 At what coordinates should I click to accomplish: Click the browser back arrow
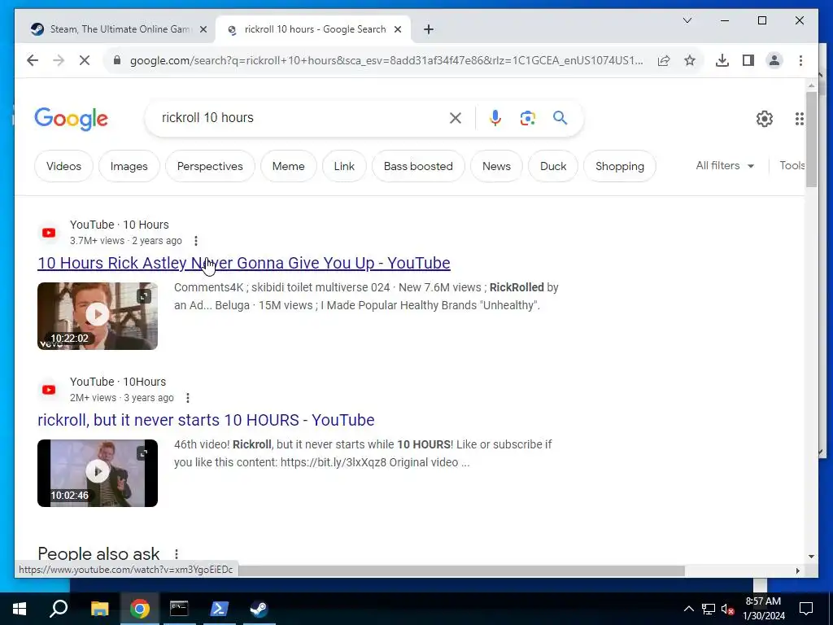pos(33,60)
